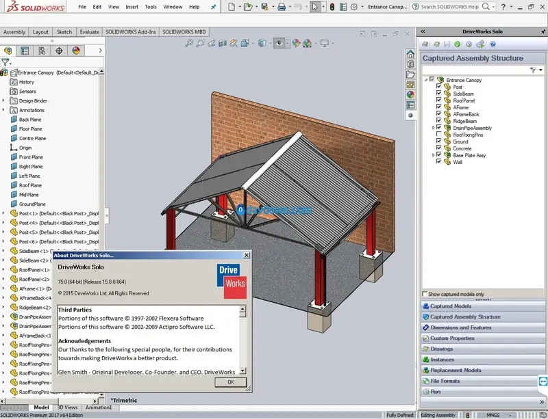Screen dimensions: 548x419
Task: Click OK in About DriveWorks dialog
Action: pos(231,382)
